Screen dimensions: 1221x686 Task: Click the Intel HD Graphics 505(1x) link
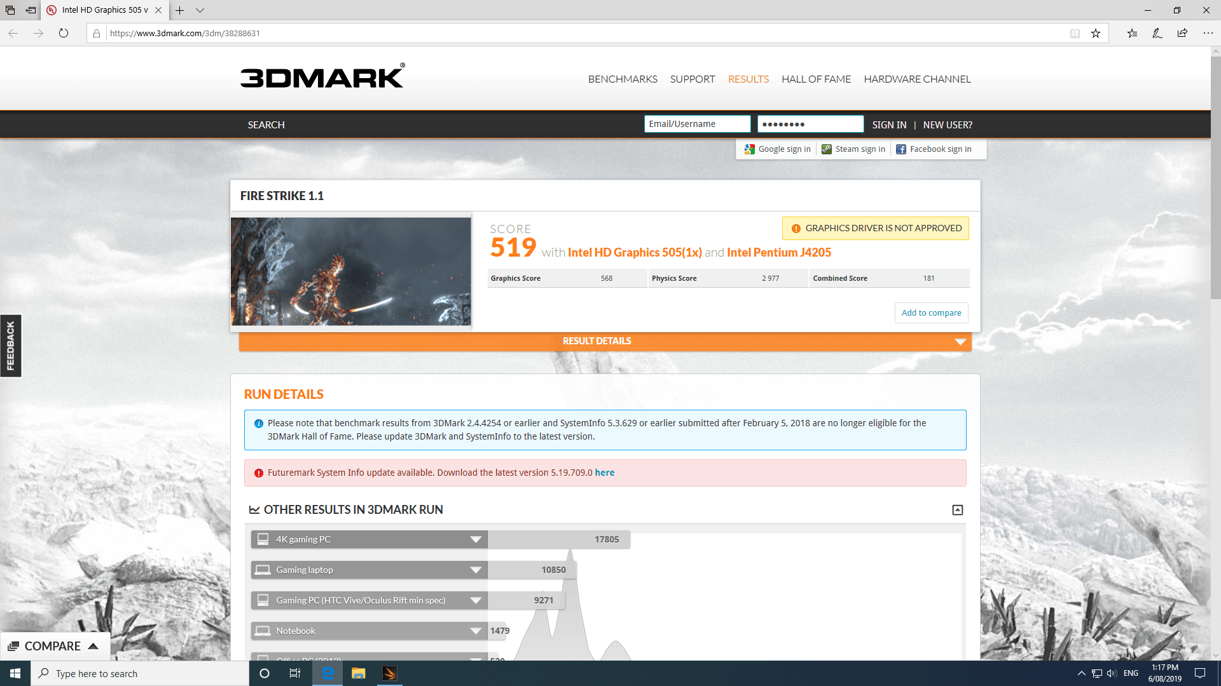pyautogui.click(x=635, y=253)
